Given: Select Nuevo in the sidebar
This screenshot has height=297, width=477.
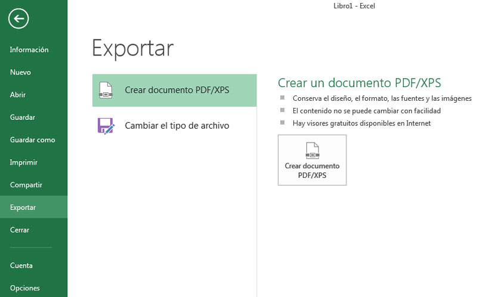Looking at the screenshot, I should pos(20,72).
